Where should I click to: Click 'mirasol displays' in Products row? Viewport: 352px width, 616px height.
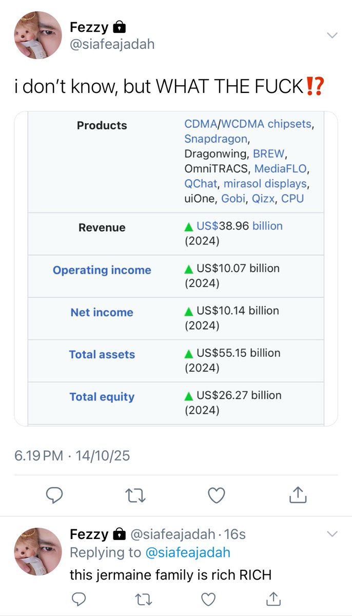click(265, 184)
